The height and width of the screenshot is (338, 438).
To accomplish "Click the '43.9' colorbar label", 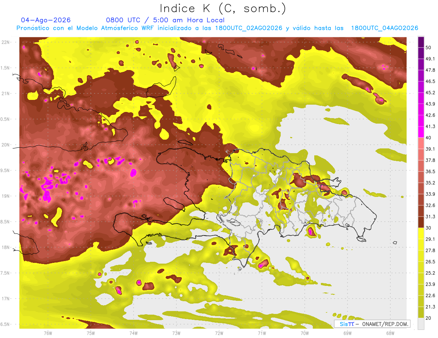I will (430, 104).
